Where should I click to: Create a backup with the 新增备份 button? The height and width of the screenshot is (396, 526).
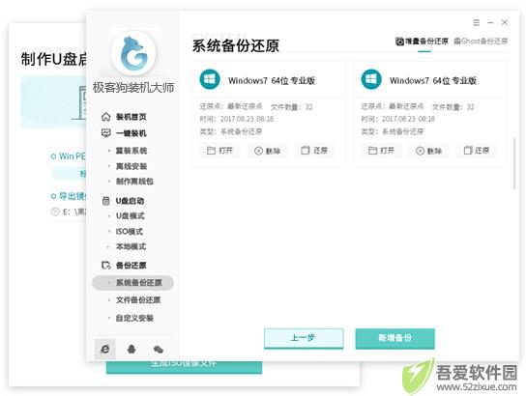coord(395,338)
